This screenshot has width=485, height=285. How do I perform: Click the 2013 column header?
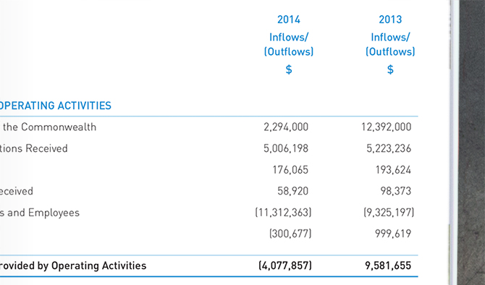coord(390,20)
